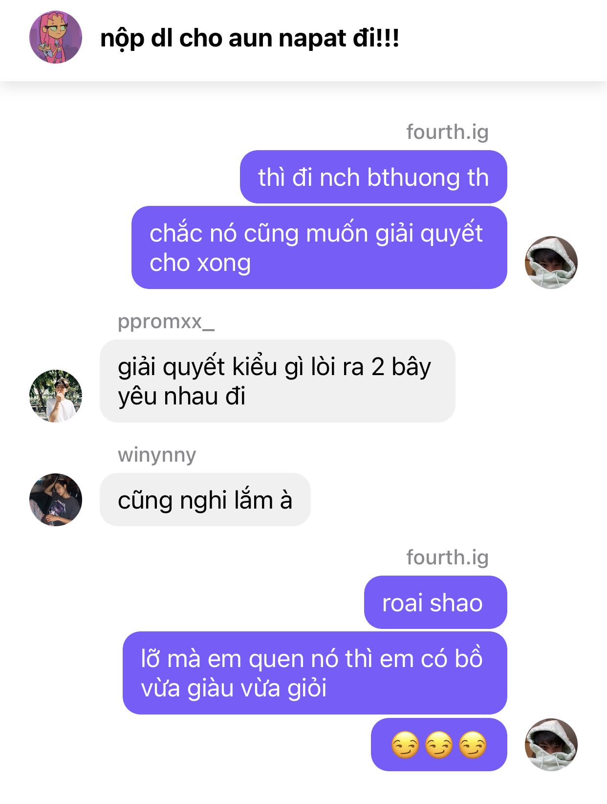Tap the second fourth.ig username label

pos(447,558)
